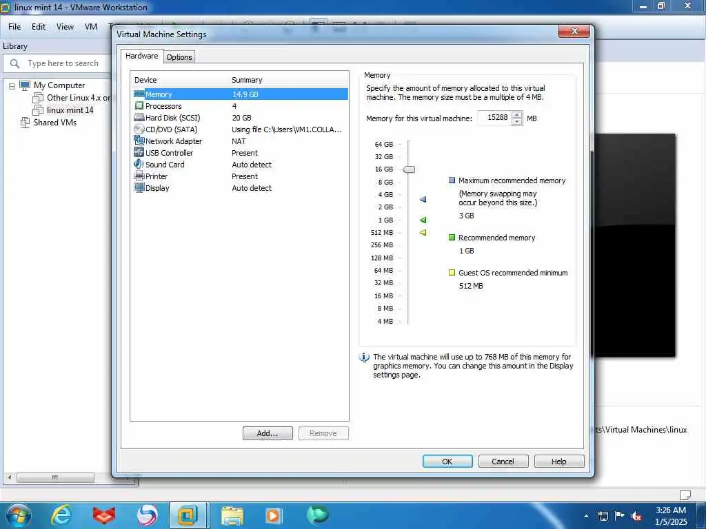Open Internet Explorer from taskbar
The height and width of the screenshot is (529, 706).
[x=61, y=515]
